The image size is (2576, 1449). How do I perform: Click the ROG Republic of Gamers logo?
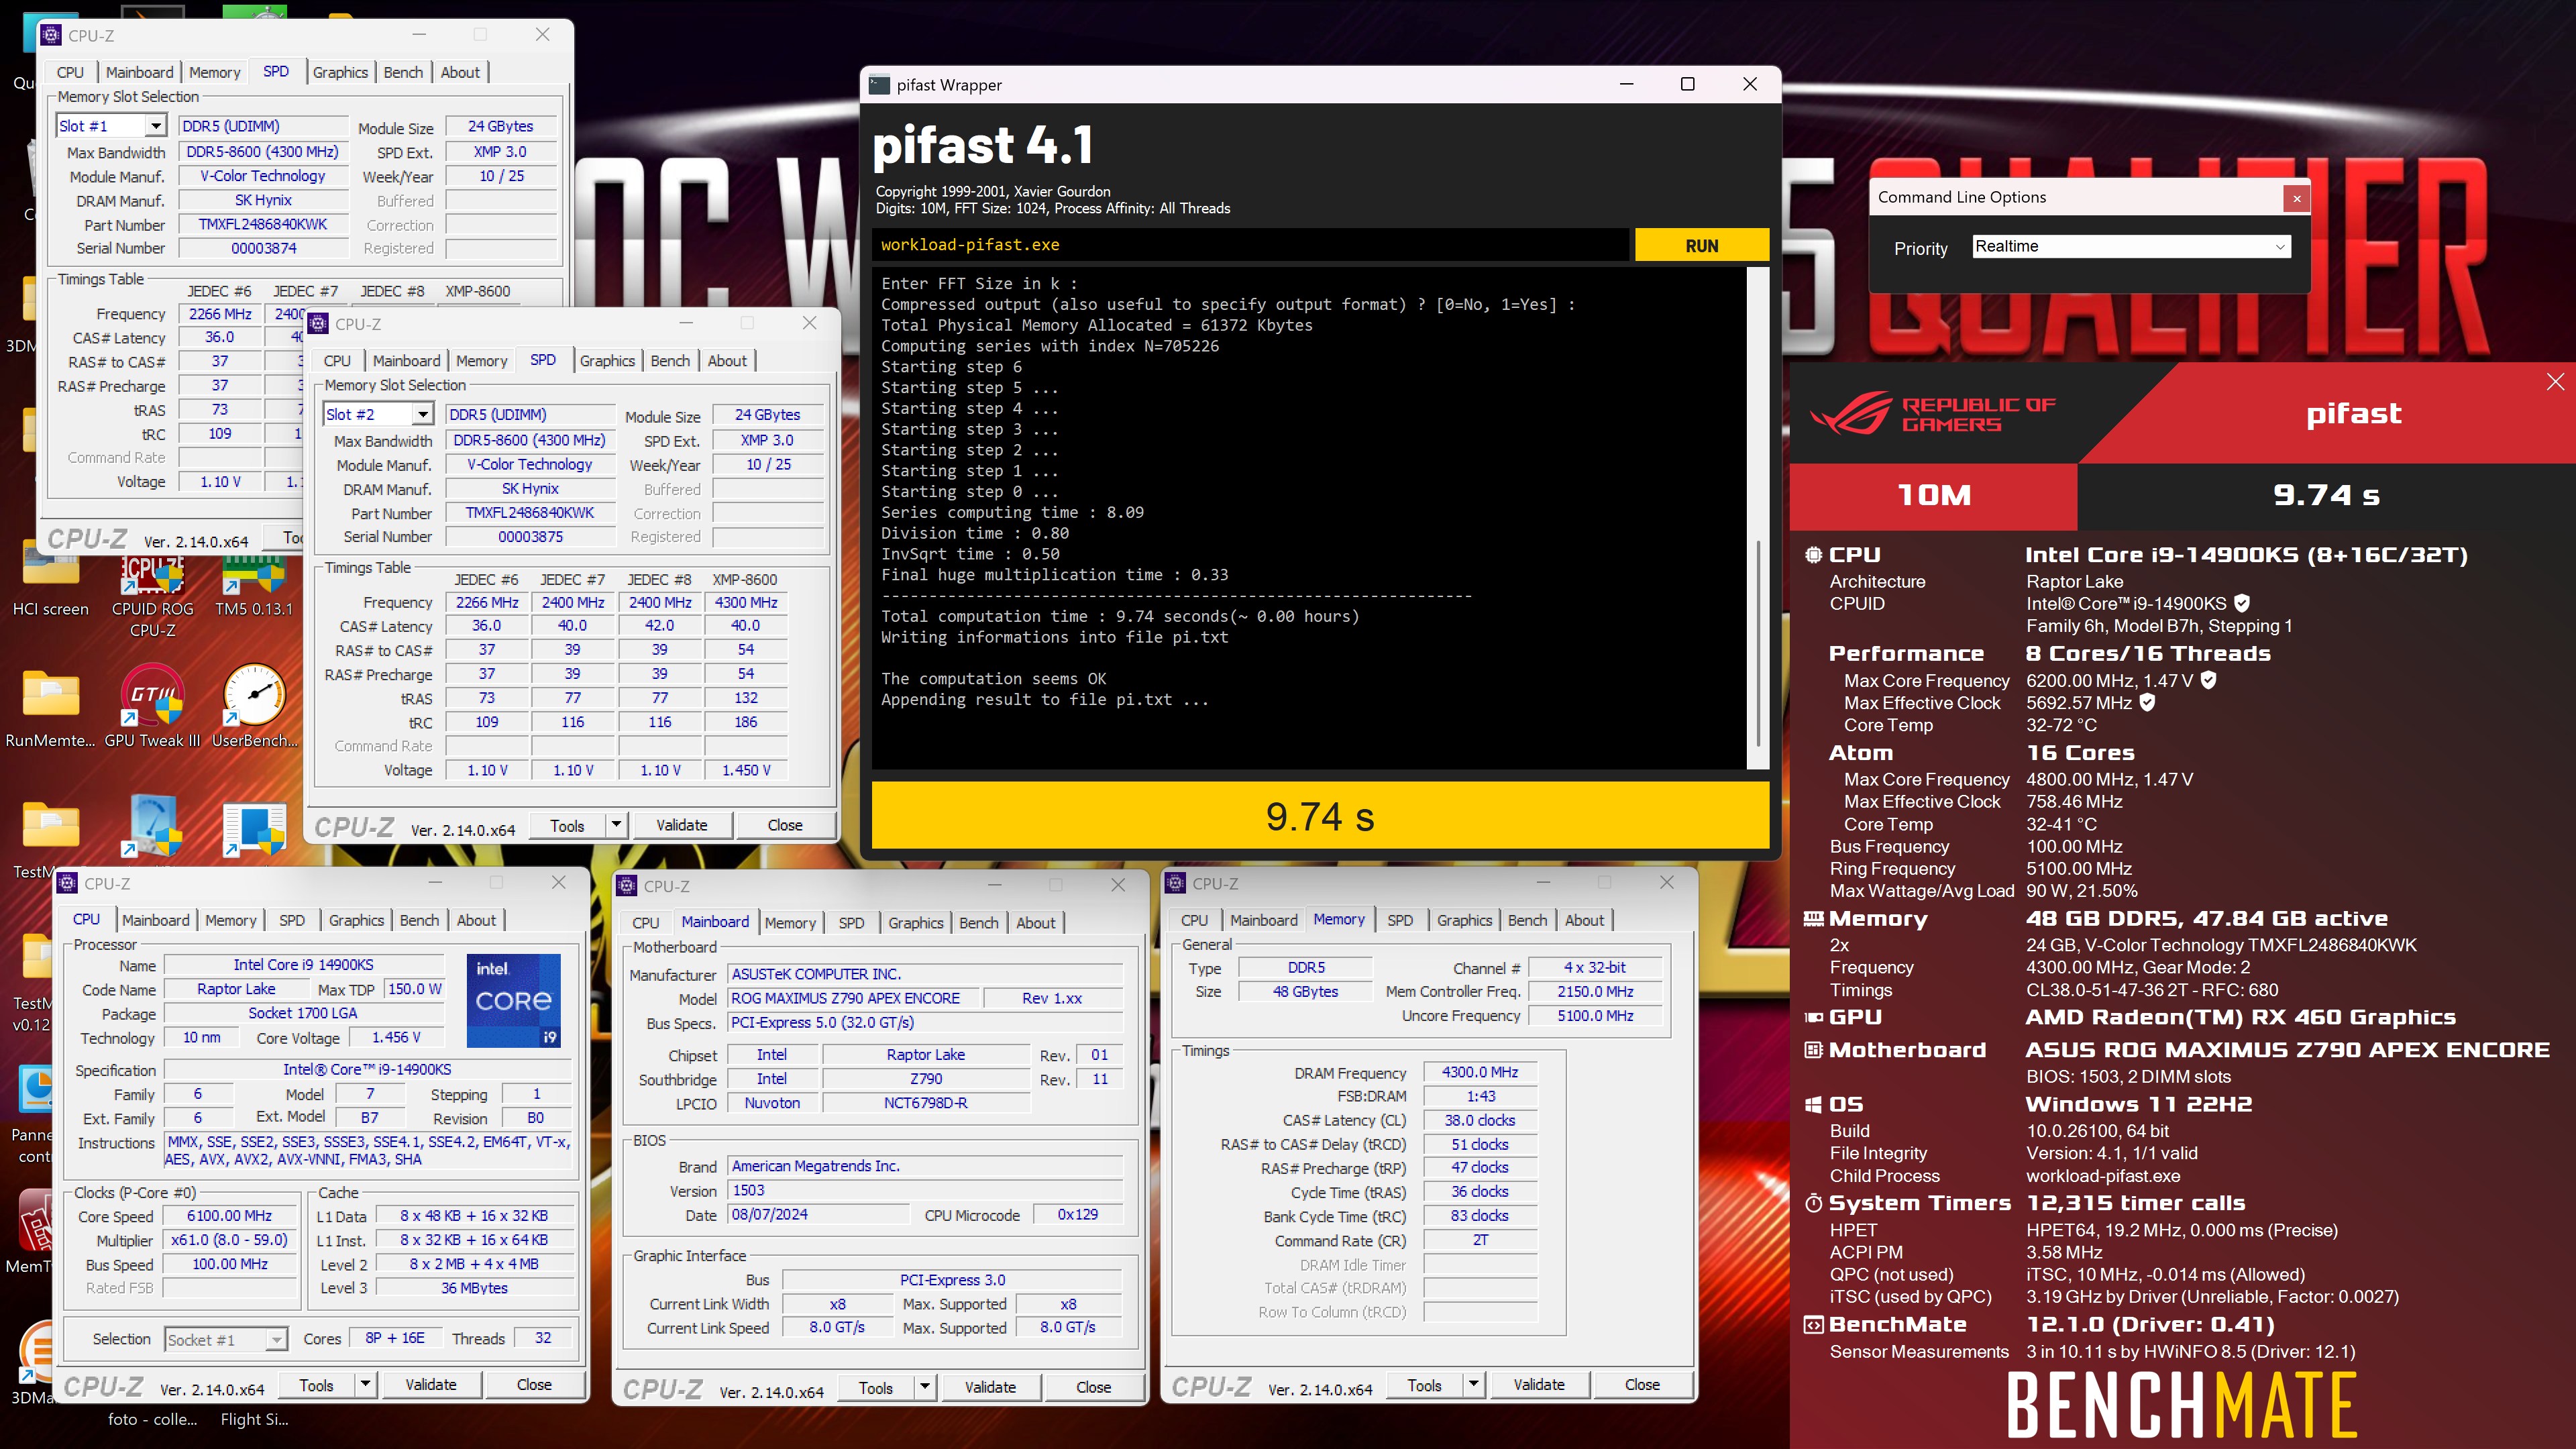(1932, 414)
